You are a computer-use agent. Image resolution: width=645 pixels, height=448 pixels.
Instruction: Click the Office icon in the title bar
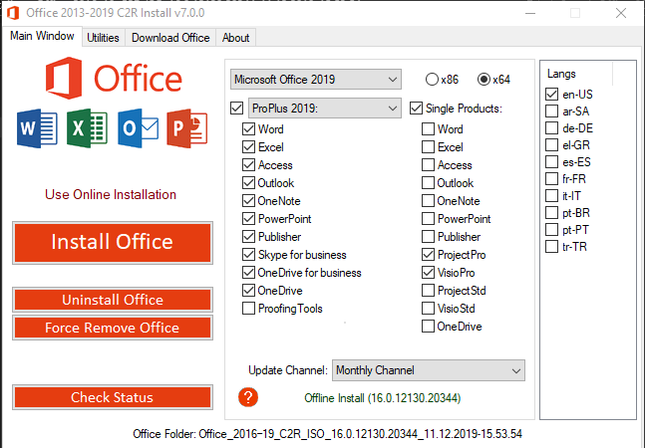click(x=13, y=13)
